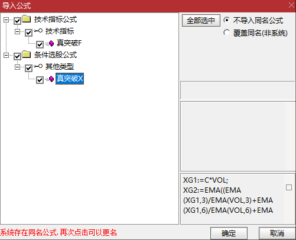Confirm import with 确定 button

(229, 233)
